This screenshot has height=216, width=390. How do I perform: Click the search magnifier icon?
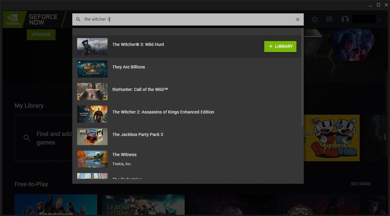click(78, 19)
